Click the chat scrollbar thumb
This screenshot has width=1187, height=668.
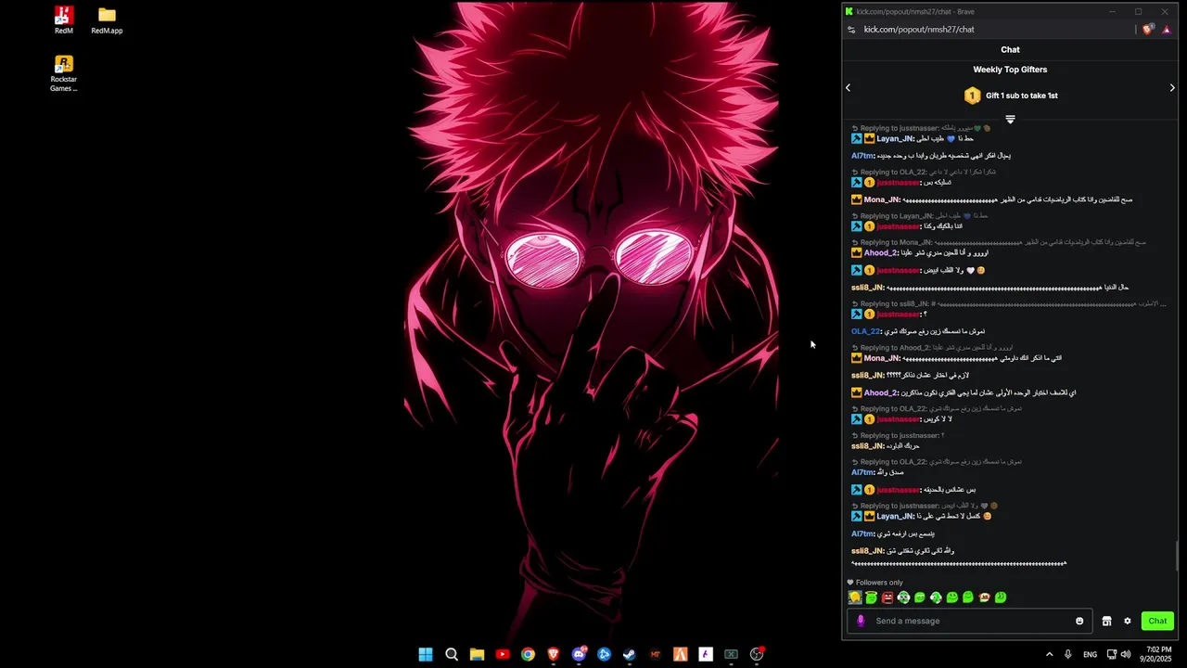[x=1177, y=556]
